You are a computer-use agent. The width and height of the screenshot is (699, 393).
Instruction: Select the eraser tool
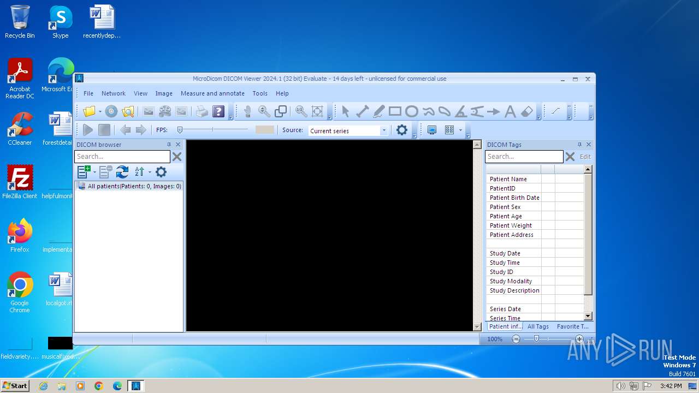[526, 111]
